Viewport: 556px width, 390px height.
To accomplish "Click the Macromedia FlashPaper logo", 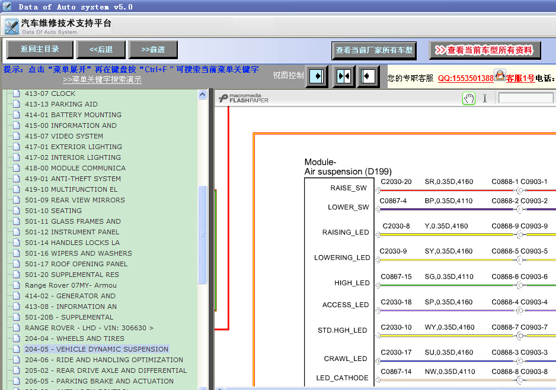I will point(244,98).
